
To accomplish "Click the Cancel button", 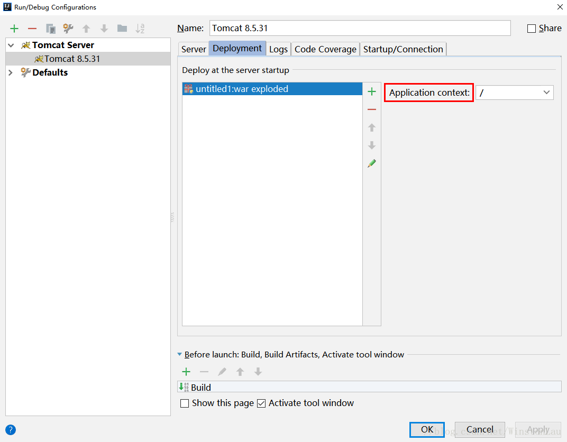I will pos(480,430).
